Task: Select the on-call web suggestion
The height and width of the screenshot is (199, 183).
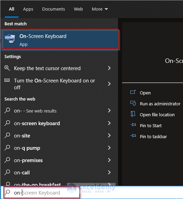Action: click(59, 172)
